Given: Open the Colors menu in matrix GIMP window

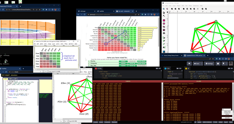Looking at the screenshot, I should click(58, 44).
